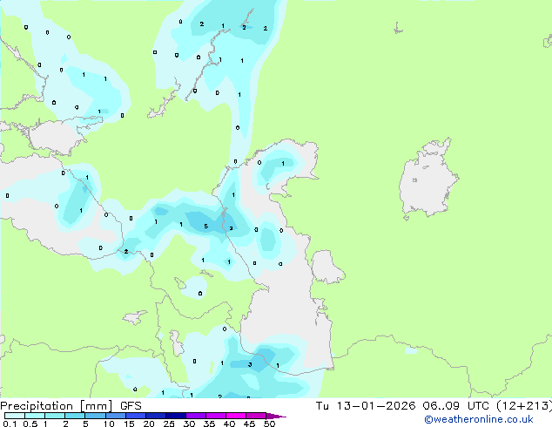Click legend label '25'
Image resolution: width=552 pixels, height=427 pixels.
(x=169, y=424)
